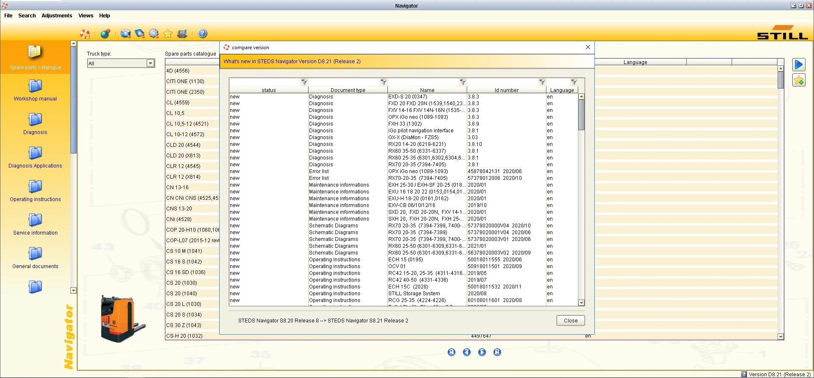This screenshot has height=378, width=814.
Task: Select the FXH 33 (1302) row
Action: (404, 124)
